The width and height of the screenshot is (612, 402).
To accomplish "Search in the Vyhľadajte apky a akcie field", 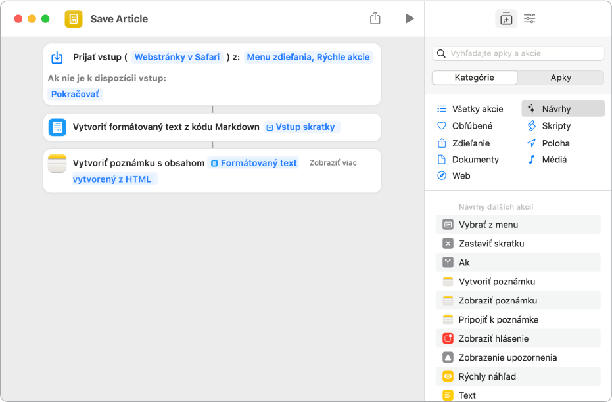I will [x=523, y=53].
